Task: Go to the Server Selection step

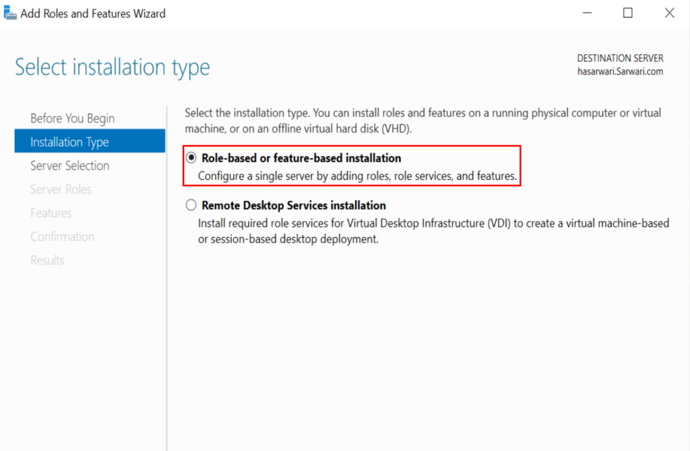Action: [69, 165]
